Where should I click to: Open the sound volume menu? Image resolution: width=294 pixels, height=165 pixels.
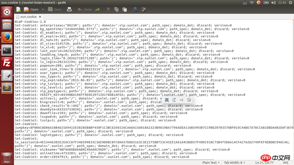pos(273,3)
